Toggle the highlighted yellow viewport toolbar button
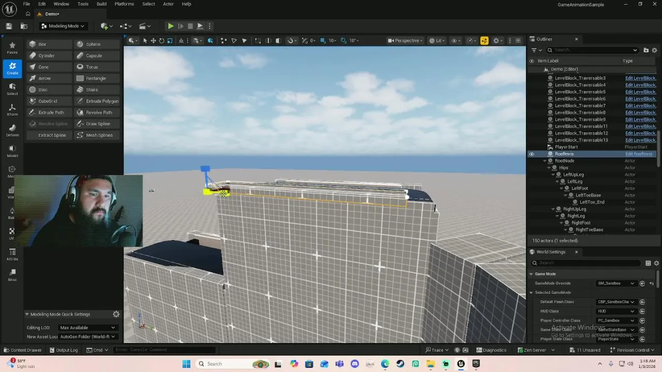Screen dimensions: 662x372 484,40
